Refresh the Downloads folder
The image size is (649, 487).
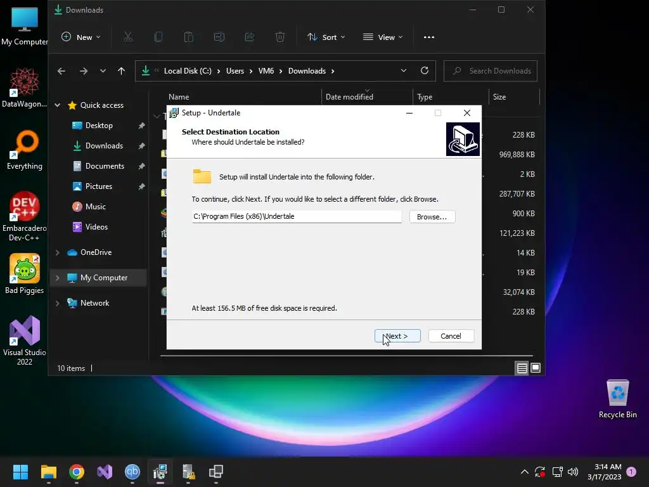[x=425, y=71]
